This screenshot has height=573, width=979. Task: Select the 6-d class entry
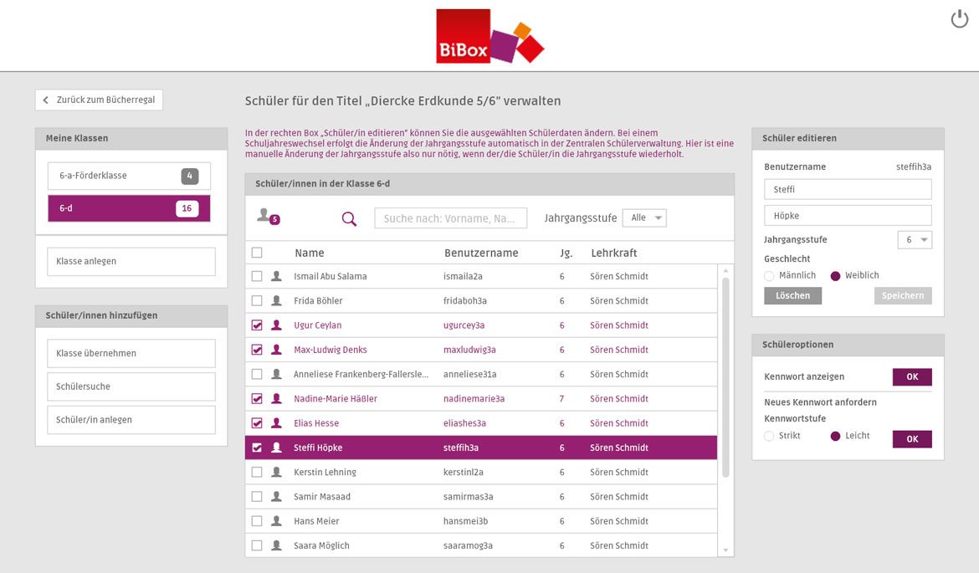(x=129, y=208)
